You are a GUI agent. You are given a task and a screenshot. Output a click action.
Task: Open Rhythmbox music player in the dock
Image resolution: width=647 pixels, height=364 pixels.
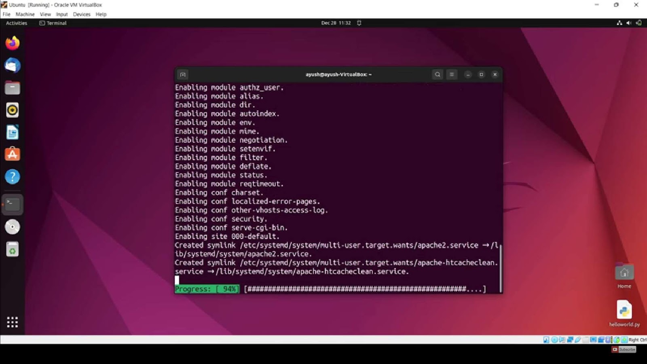(x=13, y=110)
